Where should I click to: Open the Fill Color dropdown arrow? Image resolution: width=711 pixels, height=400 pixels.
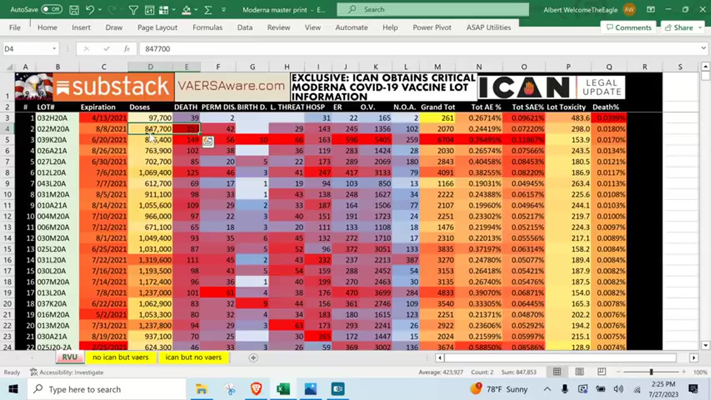[x=197, y=9]
